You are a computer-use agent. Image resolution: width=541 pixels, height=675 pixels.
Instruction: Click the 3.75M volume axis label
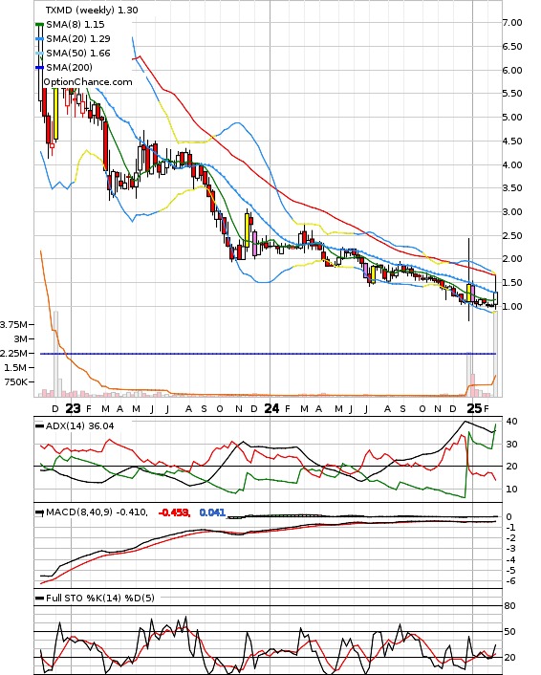pos(13,324)
